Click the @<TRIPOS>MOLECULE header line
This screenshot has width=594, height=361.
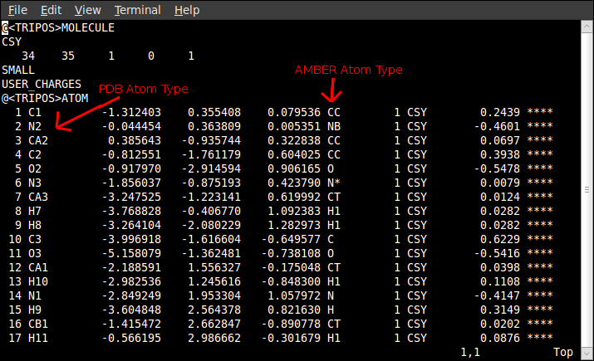pyautogui.click(x=58, y=27)
